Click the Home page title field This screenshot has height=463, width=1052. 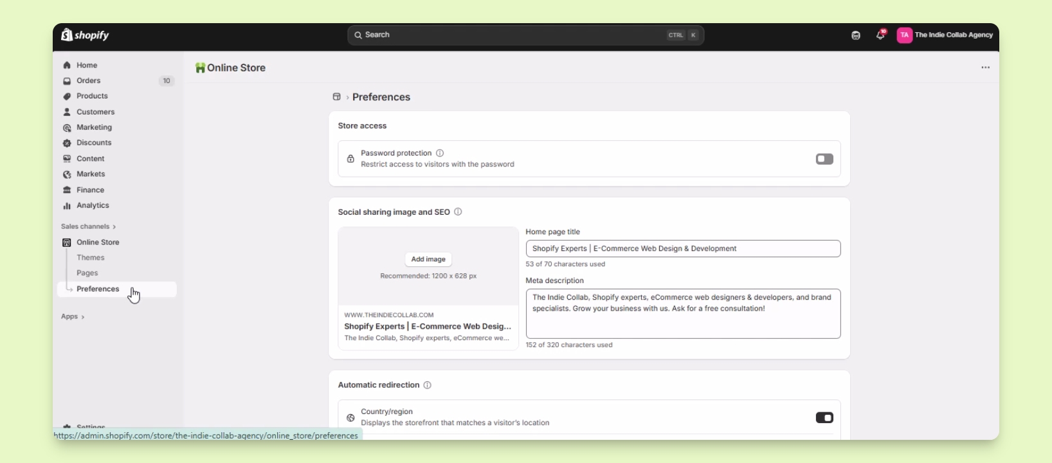point(683,249)
